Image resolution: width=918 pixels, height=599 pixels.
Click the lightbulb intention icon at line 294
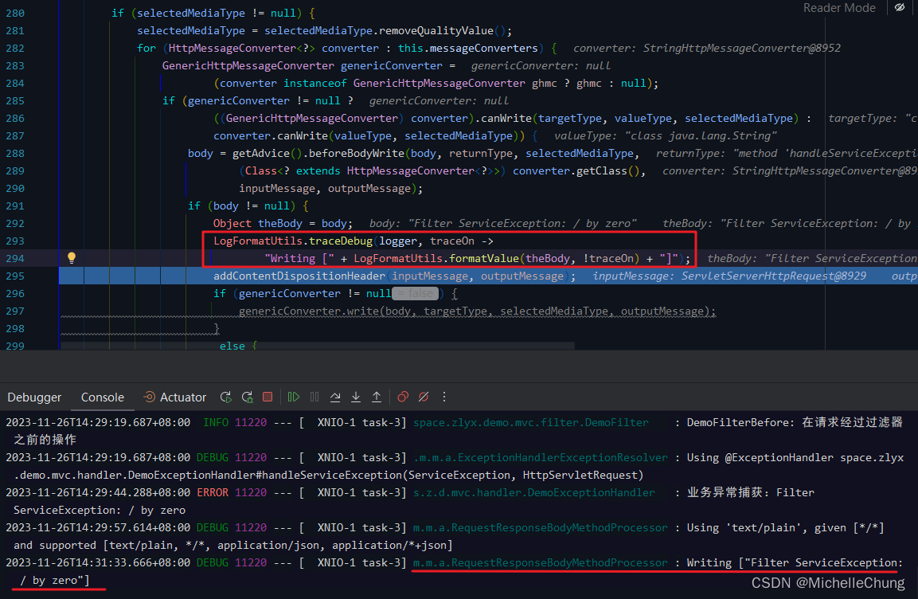pos(72,257)
